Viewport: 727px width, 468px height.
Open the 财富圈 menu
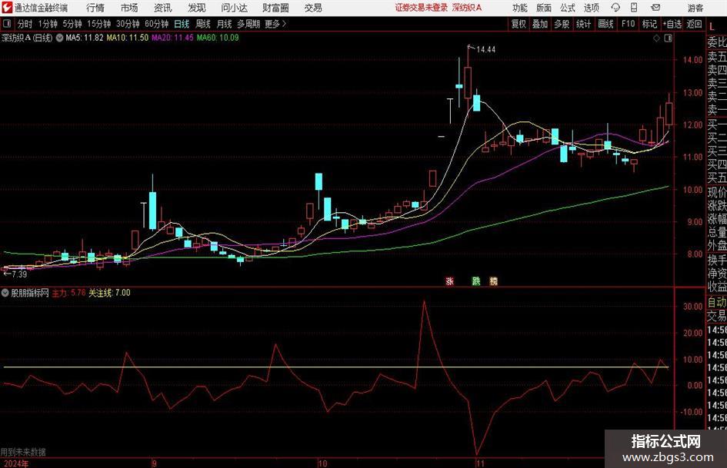275,8
